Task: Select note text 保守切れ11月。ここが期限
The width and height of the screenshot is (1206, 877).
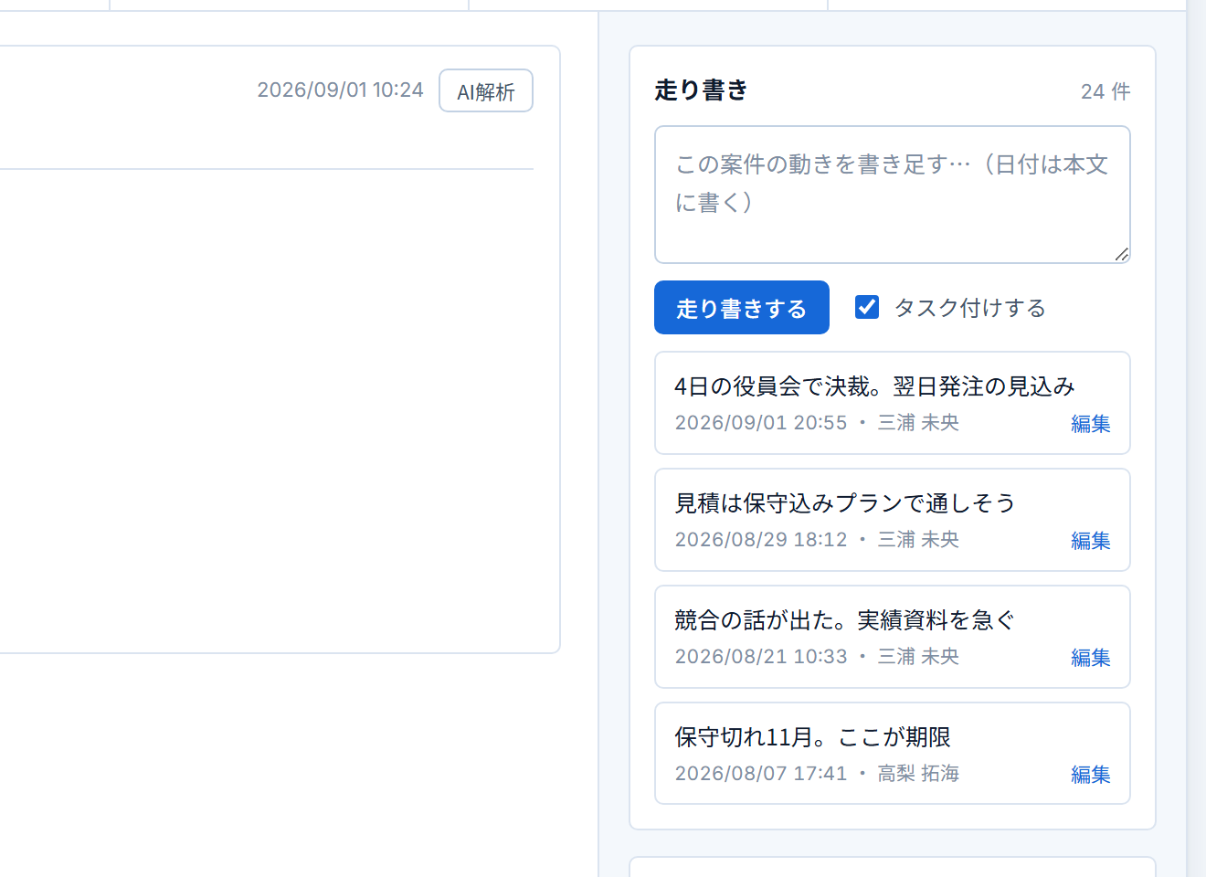Action: [x=812, y=737]
